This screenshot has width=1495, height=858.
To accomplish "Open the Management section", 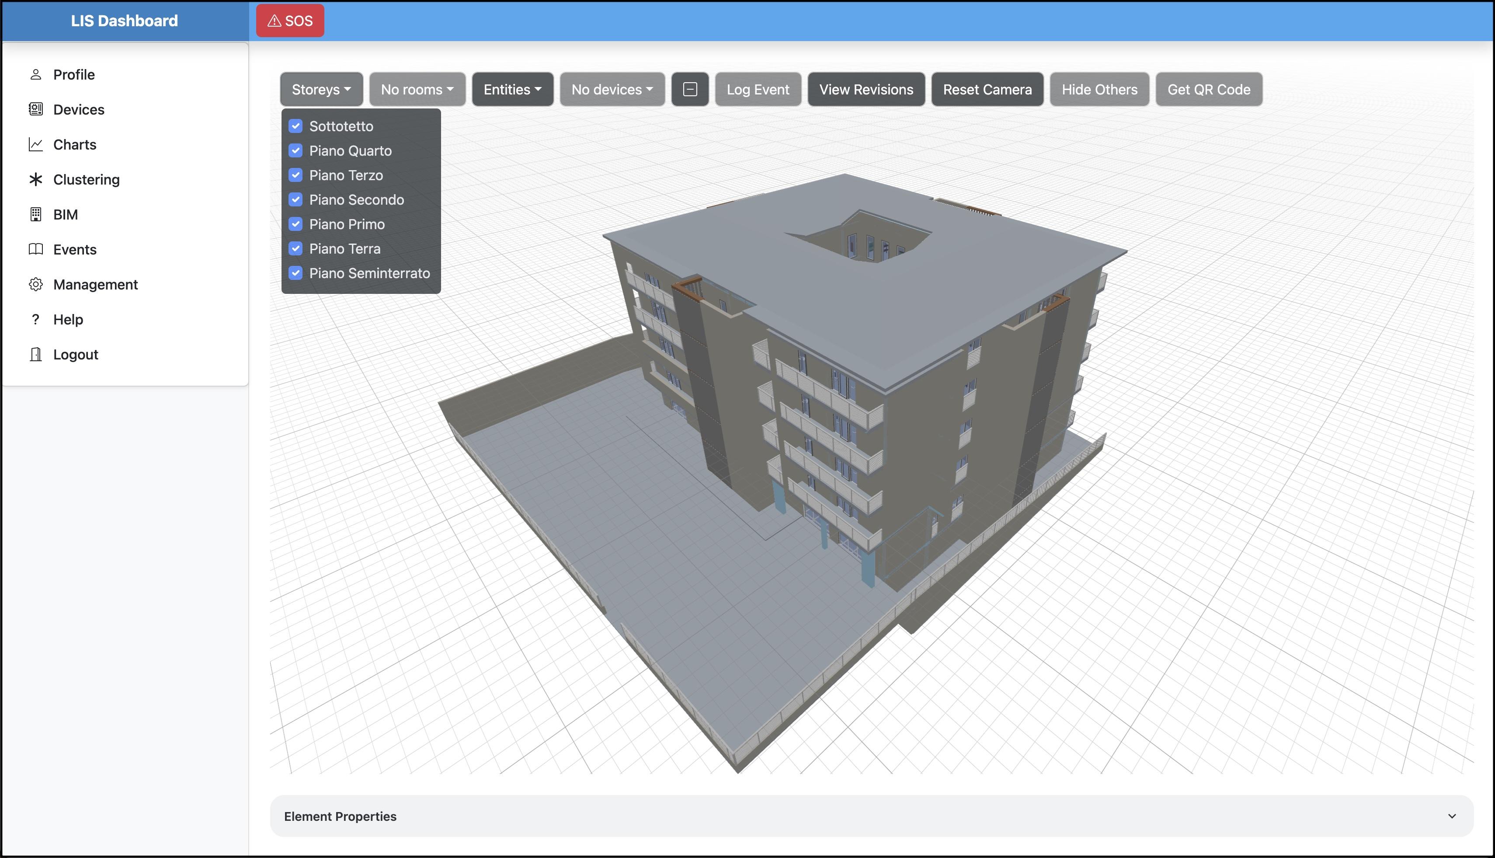I will click(x=95, y=284).
